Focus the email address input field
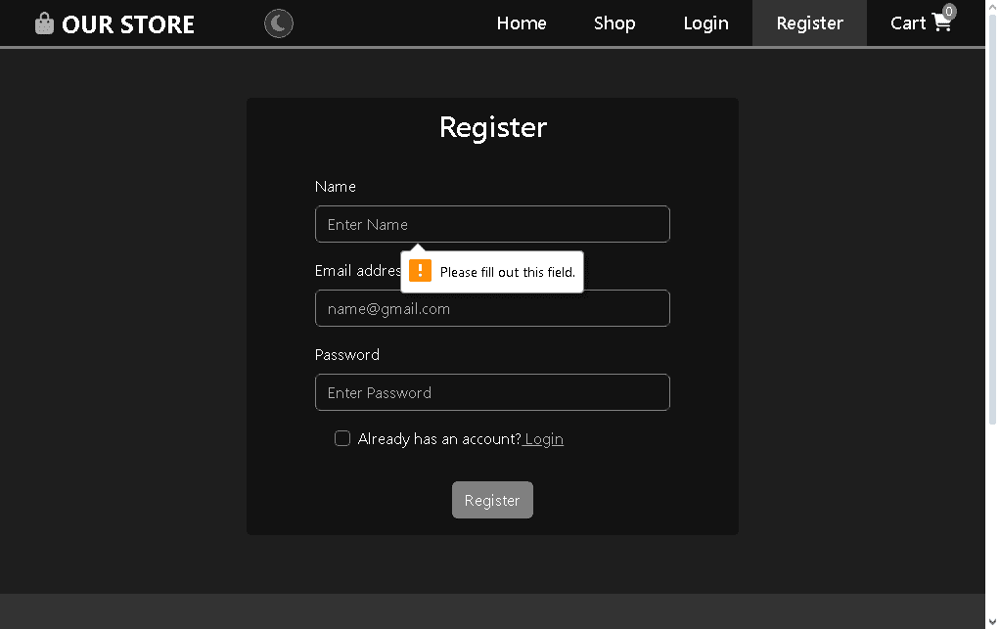 pyautogui.click(x=492, y=308)
